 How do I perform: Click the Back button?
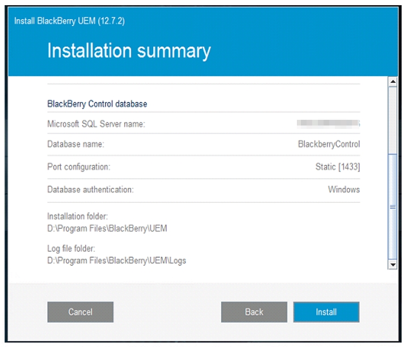pyautogui.click(x=254, y=312)
